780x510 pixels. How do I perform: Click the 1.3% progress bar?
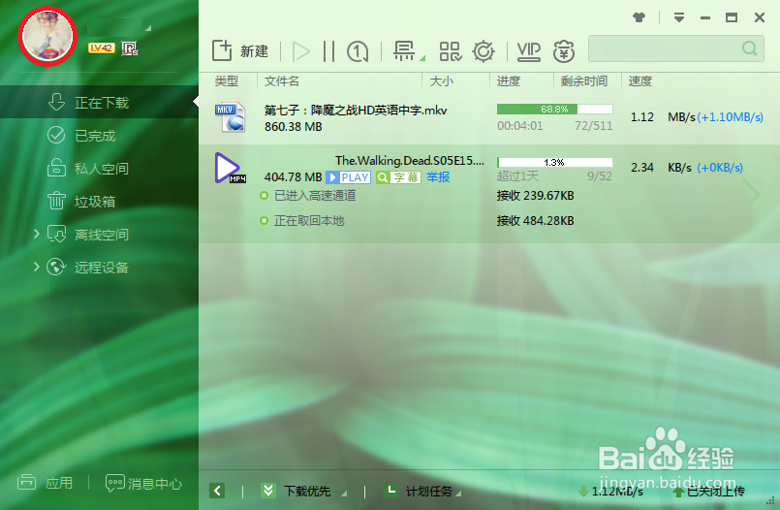point(554,162)
